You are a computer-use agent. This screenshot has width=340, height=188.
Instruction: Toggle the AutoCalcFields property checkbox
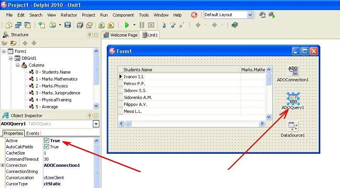pos(46,147)
